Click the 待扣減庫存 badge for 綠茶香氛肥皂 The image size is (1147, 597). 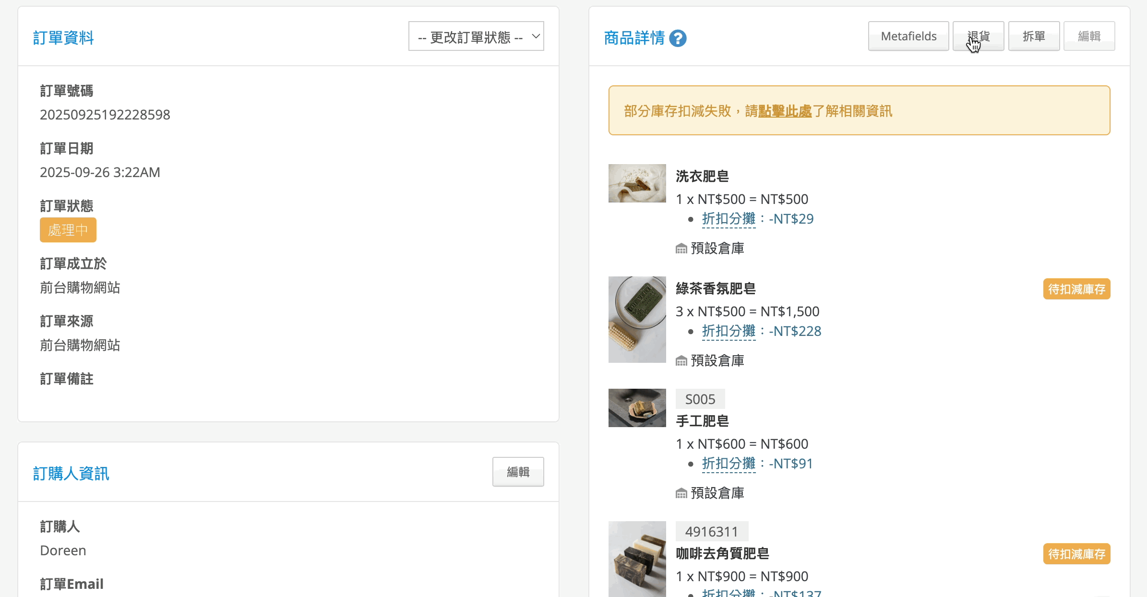1076,289
